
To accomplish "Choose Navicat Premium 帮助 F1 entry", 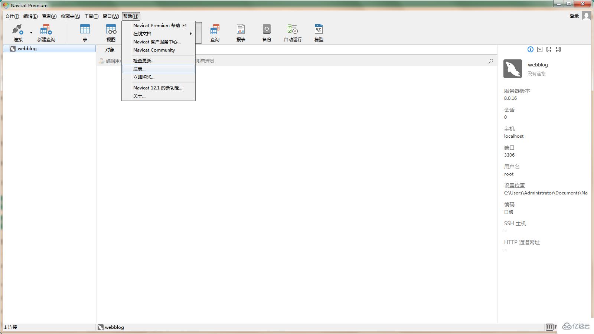I will (x=159, y=26).
